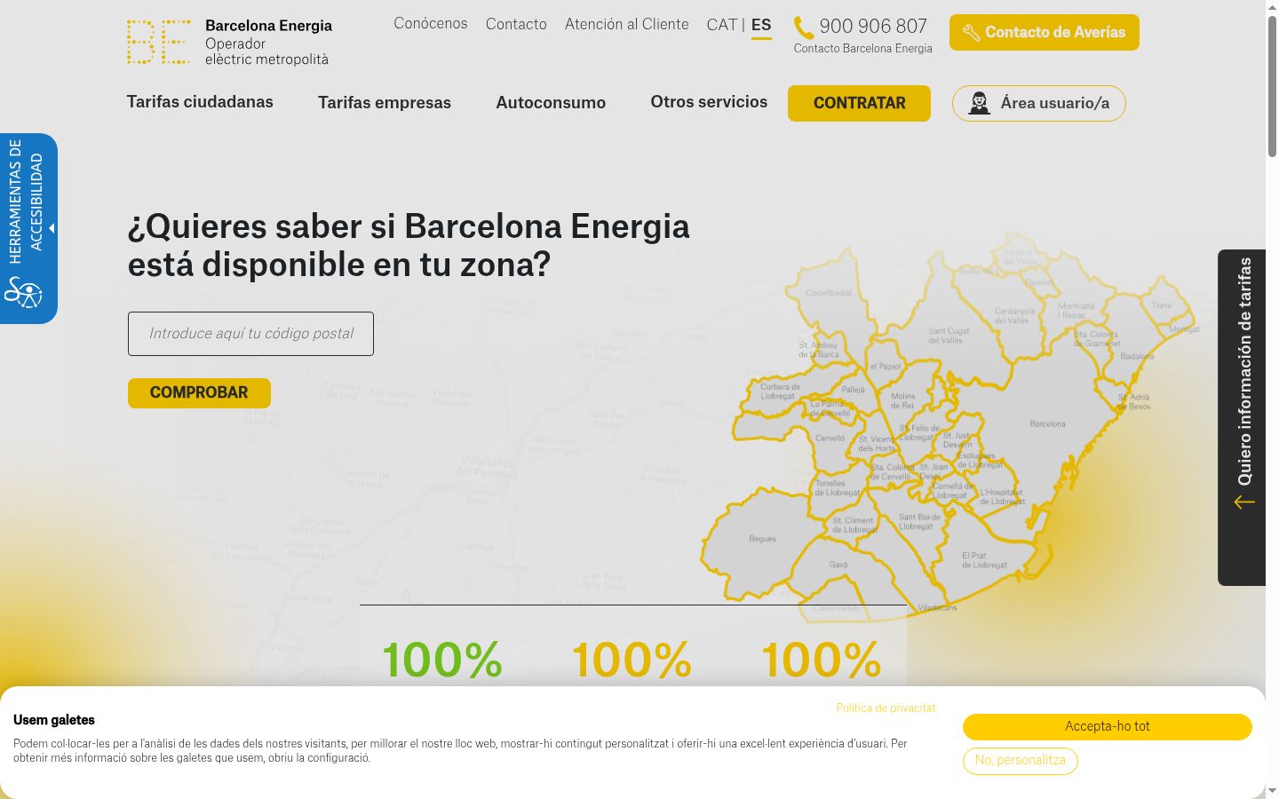Click the Barcelona Energia logo
This screenshot has width=1279, height=799.
click(x=229, y=42)
